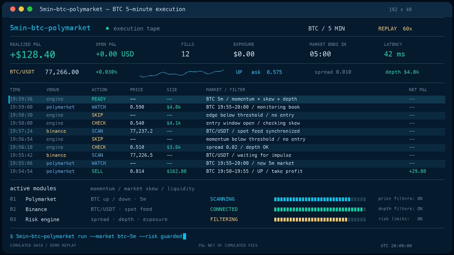Click the +0.030% price change

tap(106, 72)
